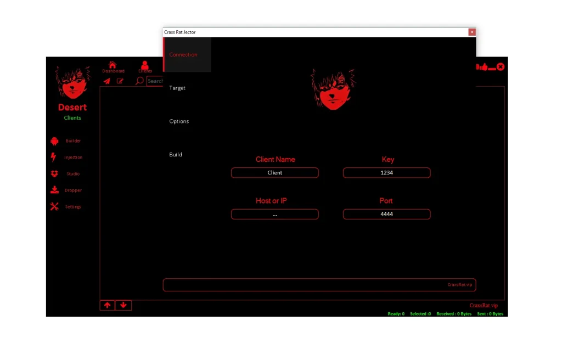This screenshot has height=349, width=562.
Task: Open the Target section
Action: pos(177,88)
